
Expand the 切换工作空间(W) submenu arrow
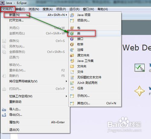pos(66,96)
